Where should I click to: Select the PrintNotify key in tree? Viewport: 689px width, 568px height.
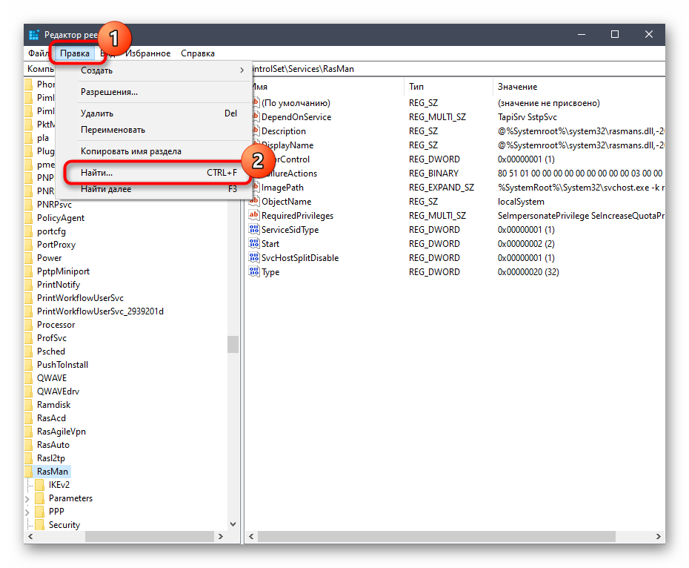coord(59,285)
